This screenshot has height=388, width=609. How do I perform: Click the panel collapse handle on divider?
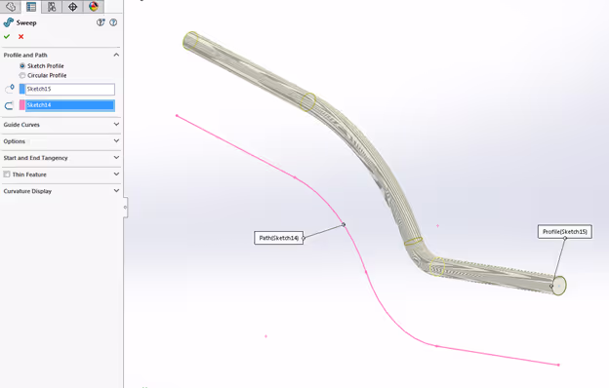125,208
